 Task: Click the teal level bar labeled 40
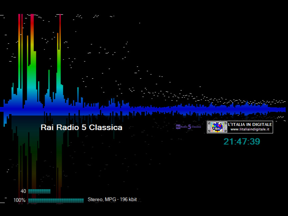pos(39,191)
